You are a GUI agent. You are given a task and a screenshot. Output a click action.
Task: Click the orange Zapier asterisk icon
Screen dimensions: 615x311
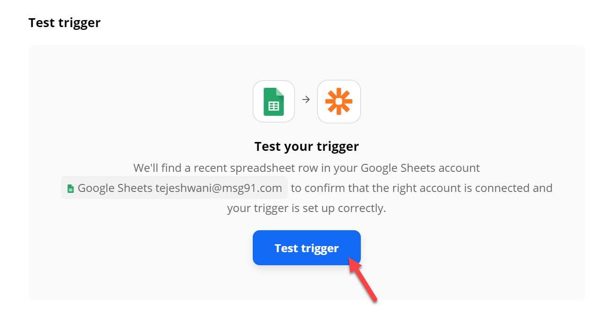(339, 101)
